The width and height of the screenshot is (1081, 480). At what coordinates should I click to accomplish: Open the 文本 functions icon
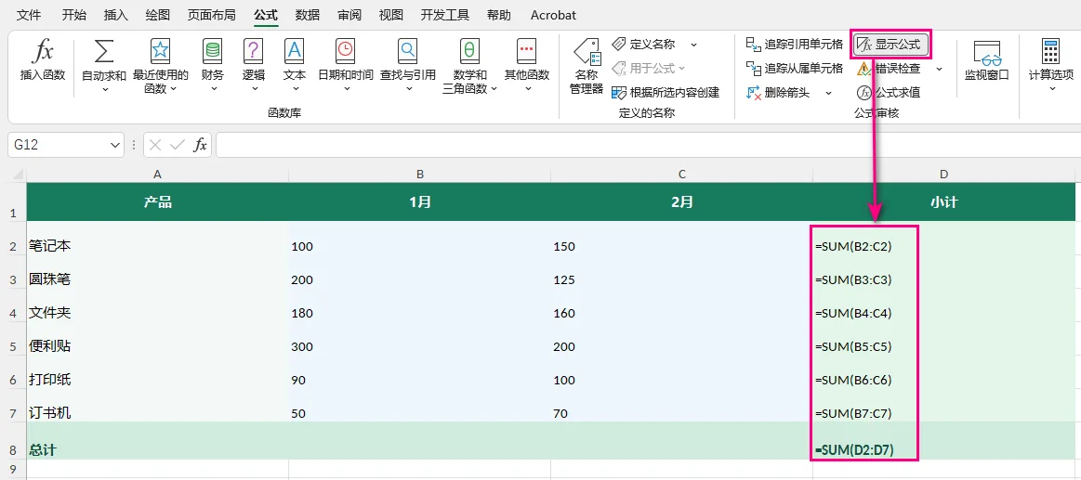click(295, 51)
